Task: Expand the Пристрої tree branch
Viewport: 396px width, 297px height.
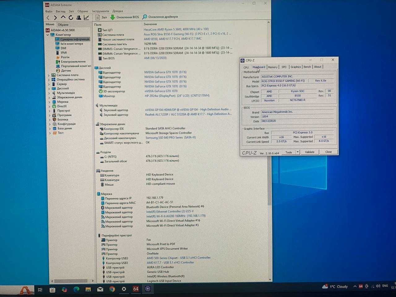Action: tap(49, 111)
